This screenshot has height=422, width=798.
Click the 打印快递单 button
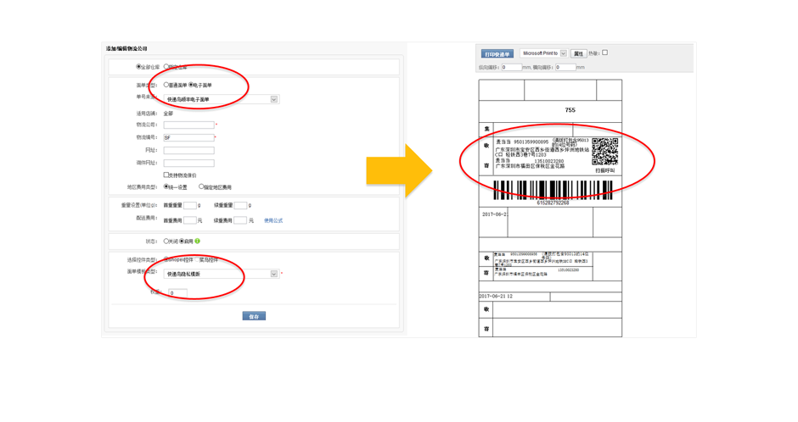point(497,53)
